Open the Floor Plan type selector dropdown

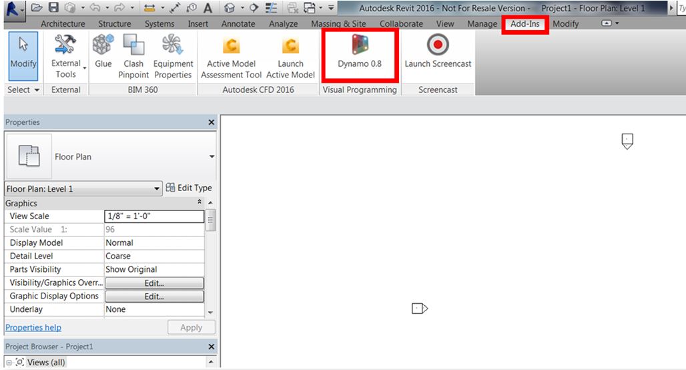pyautogui.click(x=212, y=156)
